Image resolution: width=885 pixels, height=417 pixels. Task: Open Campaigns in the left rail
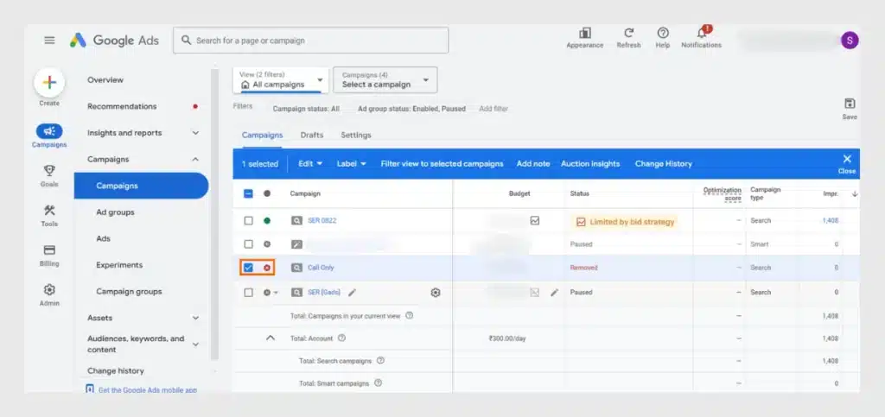coord(49,136)
